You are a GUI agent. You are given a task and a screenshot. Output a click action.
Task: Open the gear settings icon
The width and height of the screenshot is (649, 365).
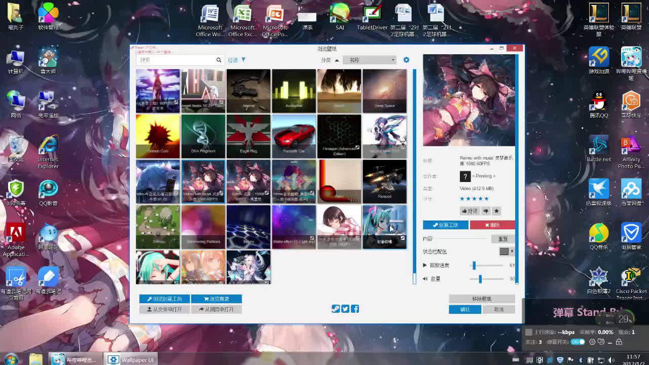(x=406, y=60)
